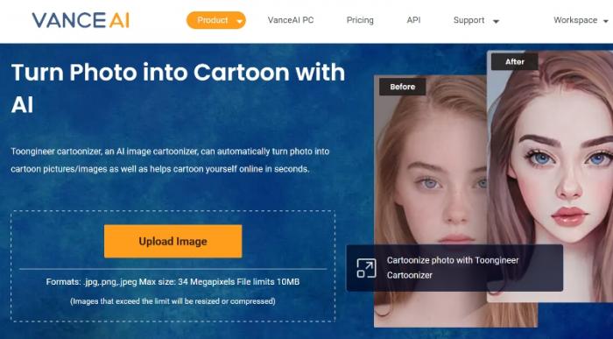The height and width of the screenshot is (339, 613).
Task: Click the Upload Image button
Action: pos(173,241)
